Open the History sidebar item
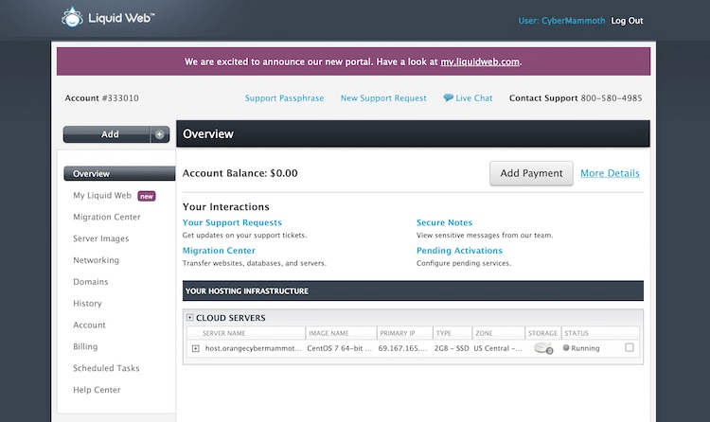Image resolution: width=710 pixels, height=422 pixels. click(x=87, y=304)
